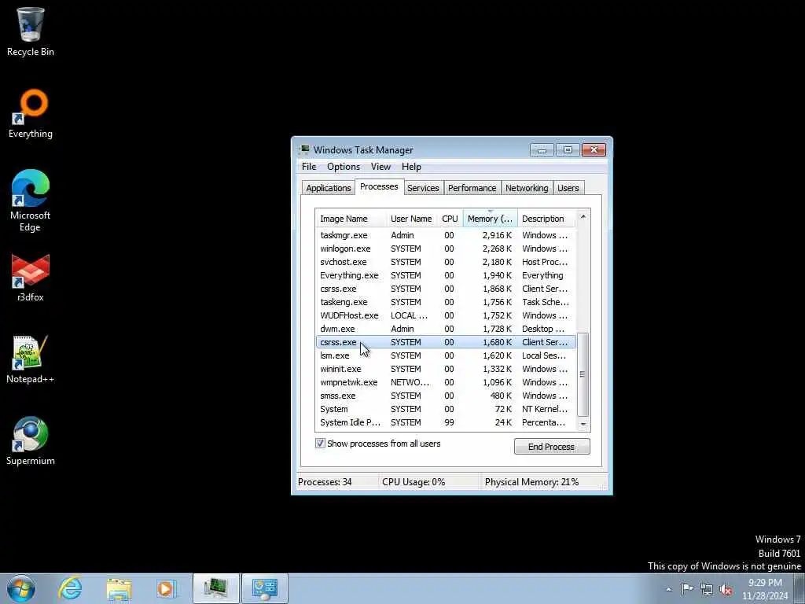The image size is (805, 604).
Task: Select the System Idle Process row
Action: click(x=446, y=422)
